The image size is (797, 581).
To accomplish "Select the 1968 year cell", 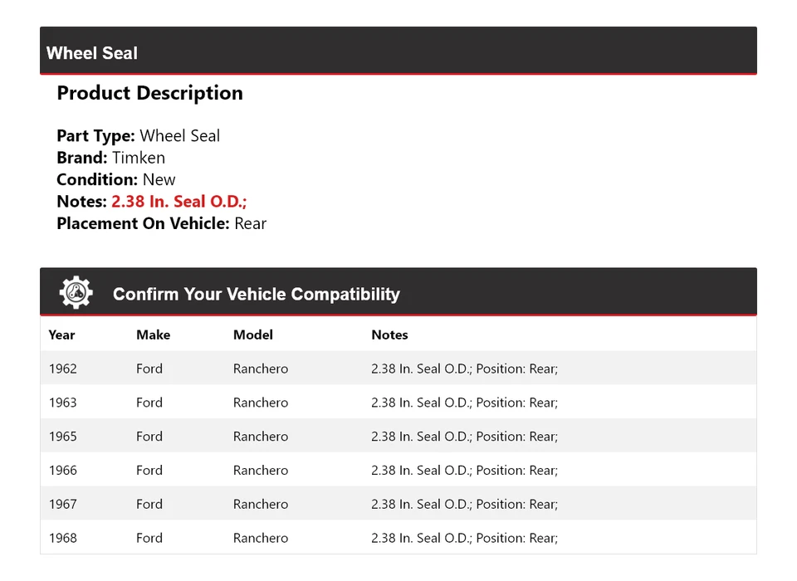I will (63, 538).
